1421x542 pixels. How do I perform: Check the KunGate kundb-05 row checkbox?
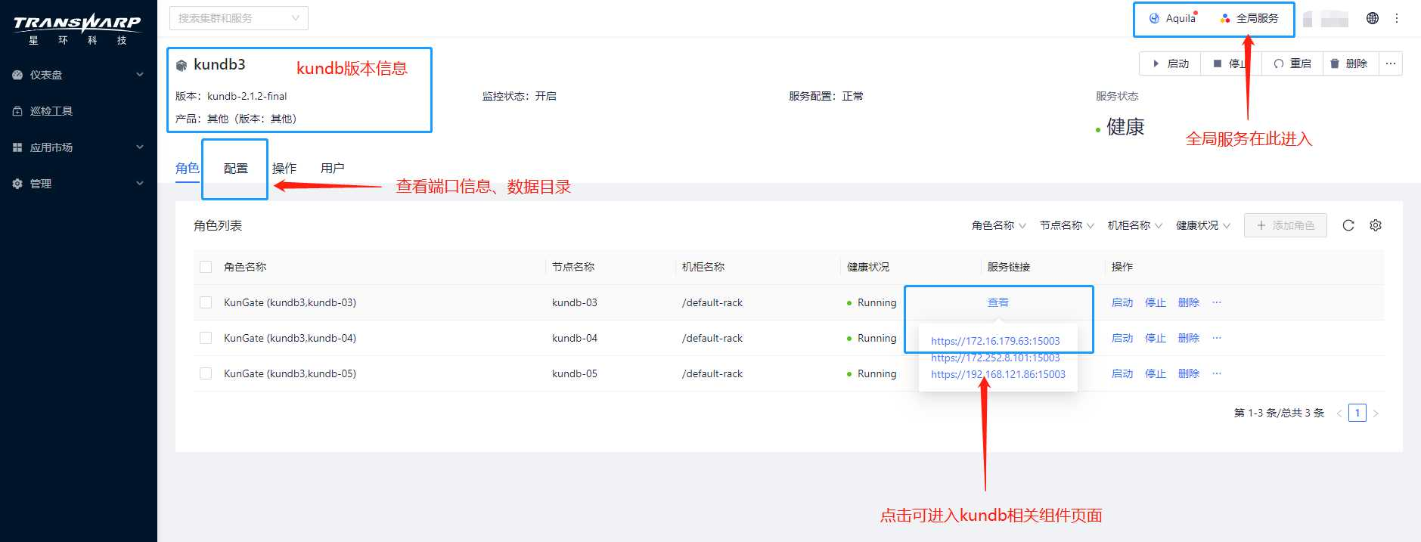(206, 373)
